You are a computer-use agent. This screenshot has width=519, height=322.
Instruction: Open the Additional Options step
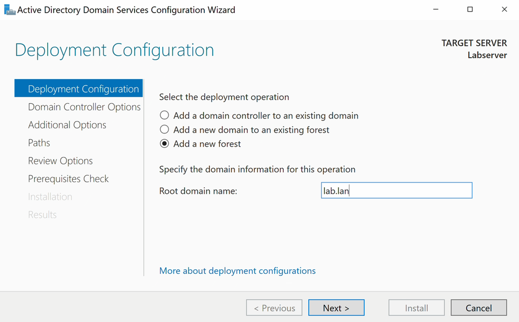(x=67, y=125)
